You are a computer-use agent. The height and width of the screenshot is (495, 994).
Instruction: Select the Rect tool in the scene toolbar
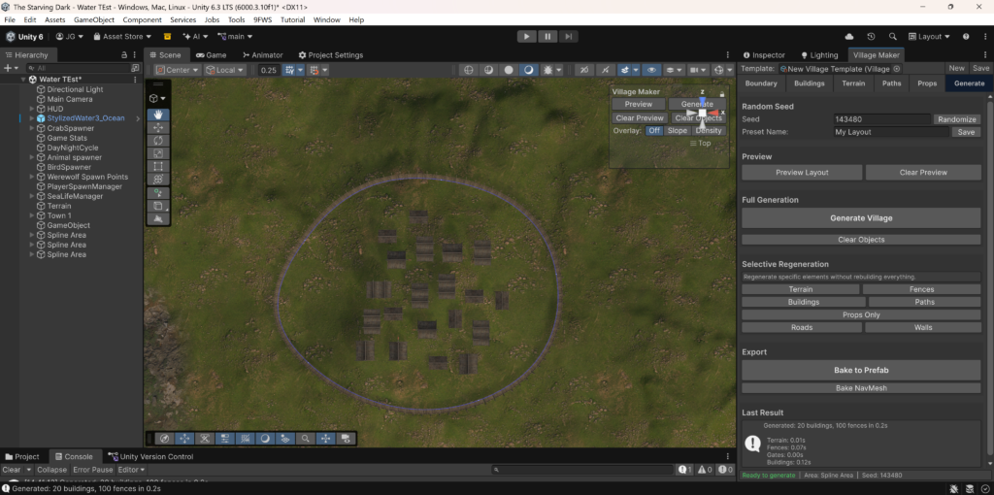tap(158, 166)
